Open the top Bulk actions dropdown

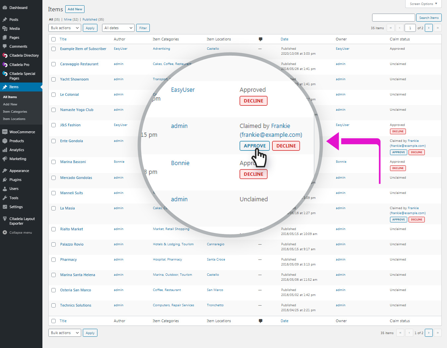(x=65, y=28)
